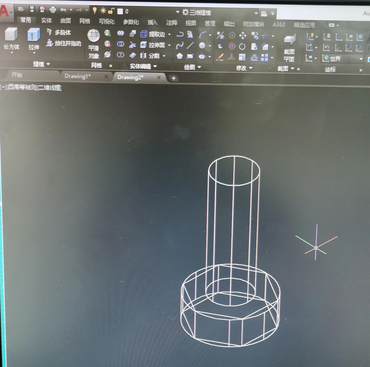Viewport: 370px width, 367px height.
Task: Activate the 平滑对象 smooth object tool
Action: click(x=94, y=36)
